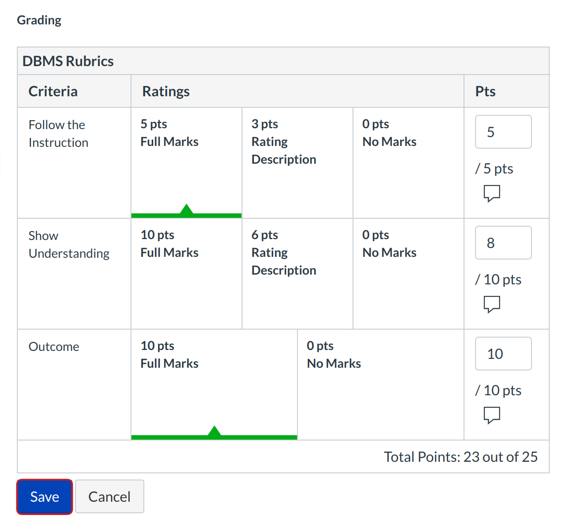Viewport: 563px width, 527px height.
Task: Choose 3 pts rating for Follow the Instruction
Action: tap(297, 162)
